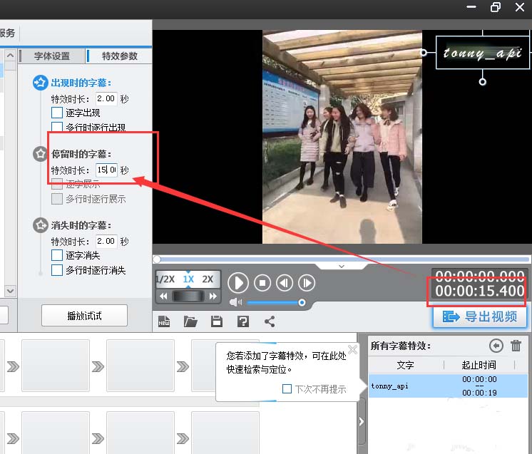The image size is (532, 454).
Task: Click the volume slider handle
Action: tap(302, 302)
